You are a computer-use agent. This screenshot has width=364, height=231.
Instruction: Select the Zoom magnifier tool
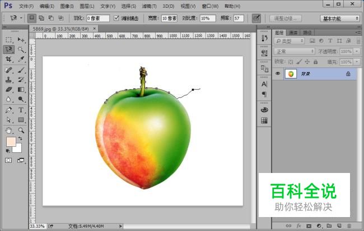click(21, 131)
